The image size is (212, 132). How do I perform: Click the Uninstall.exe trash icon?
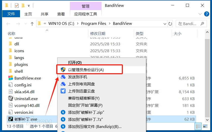click(x=11, y=99)
